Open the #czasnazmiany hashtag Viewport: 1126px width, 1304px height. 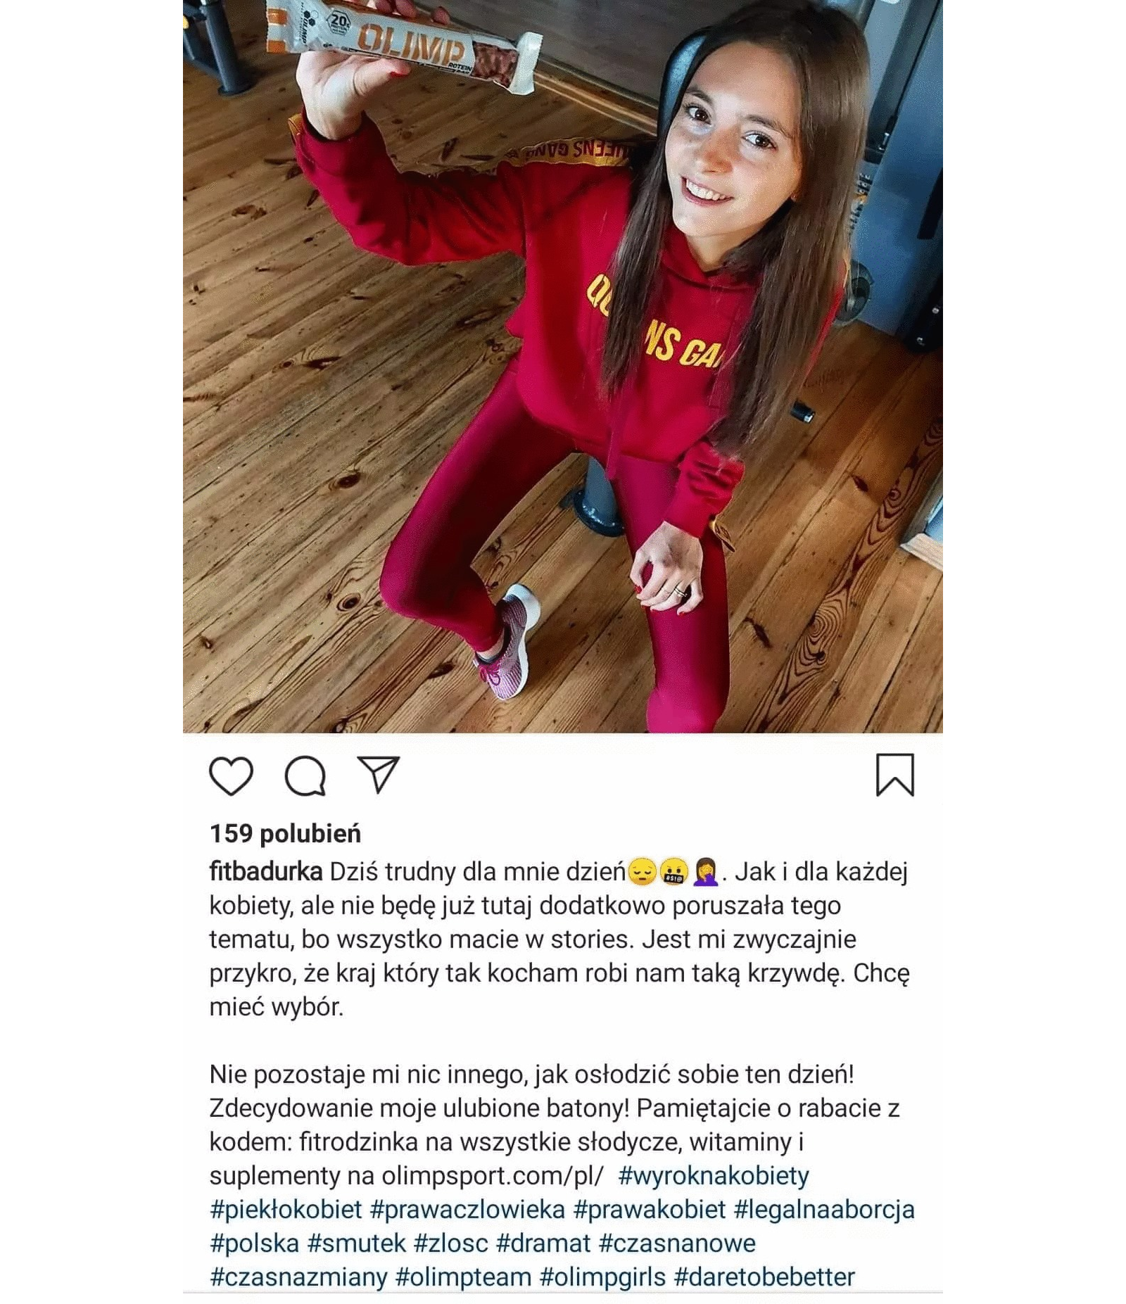pyautogui.click(x=298, y=1277)
